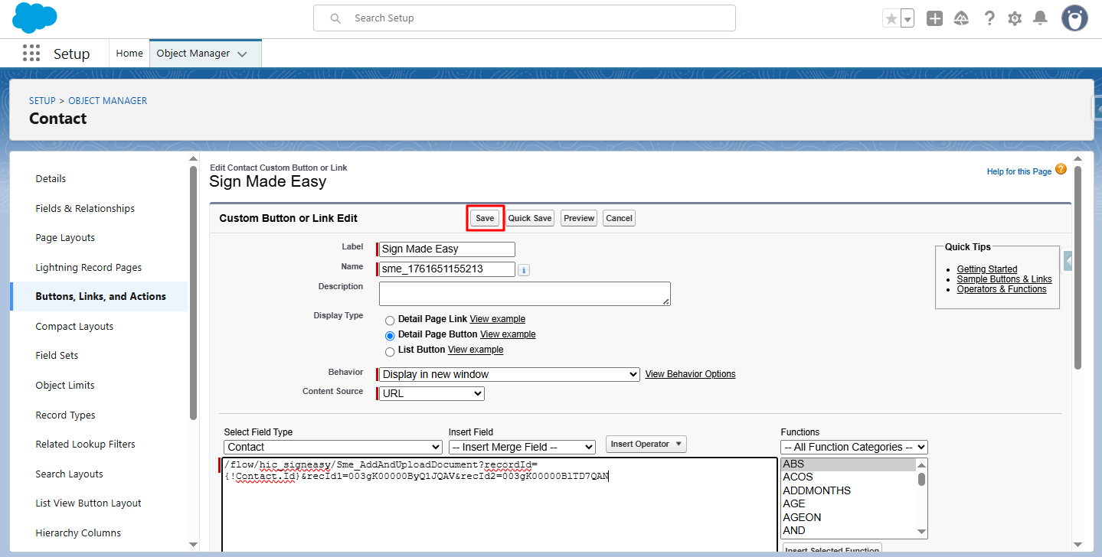Screen dimensions: 1102x557
Task: Click the Global Actions plus icon
Action: coord(934,18)
